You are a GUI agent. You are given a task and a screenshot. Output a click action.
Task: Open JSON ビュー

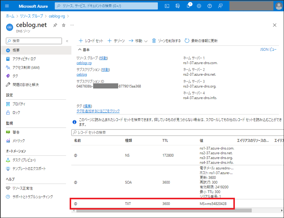point(268,50)
